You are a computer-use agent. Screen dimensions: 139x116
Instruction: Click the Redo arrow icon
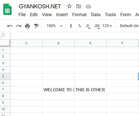click(19, 26)
